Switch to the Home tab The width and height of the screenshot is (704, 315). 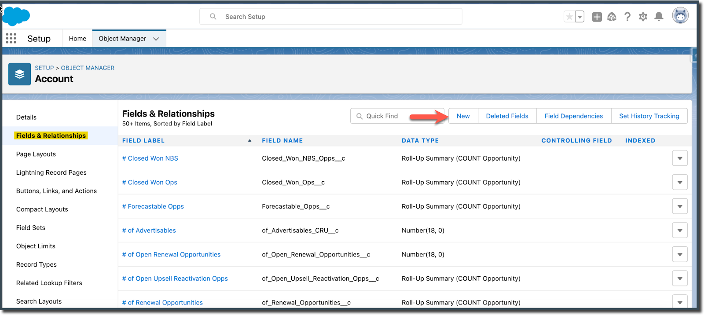coord(77,39)
